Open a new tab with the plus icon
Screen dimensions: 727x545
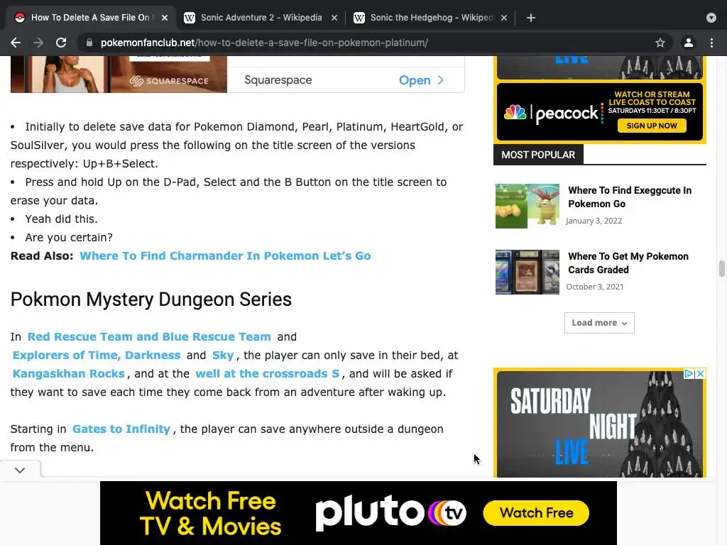[x=531, y=18]
